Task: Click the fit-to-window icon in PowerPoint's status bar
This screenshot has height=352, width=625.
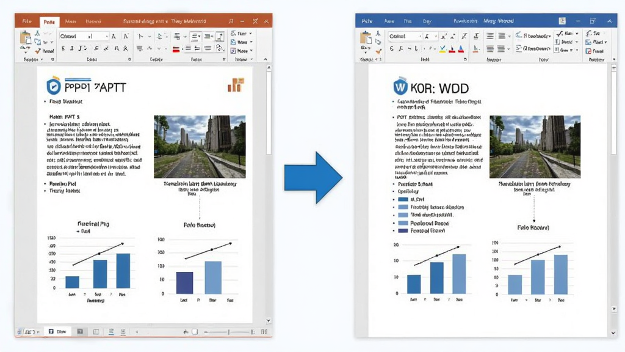Action: [264, 332]
